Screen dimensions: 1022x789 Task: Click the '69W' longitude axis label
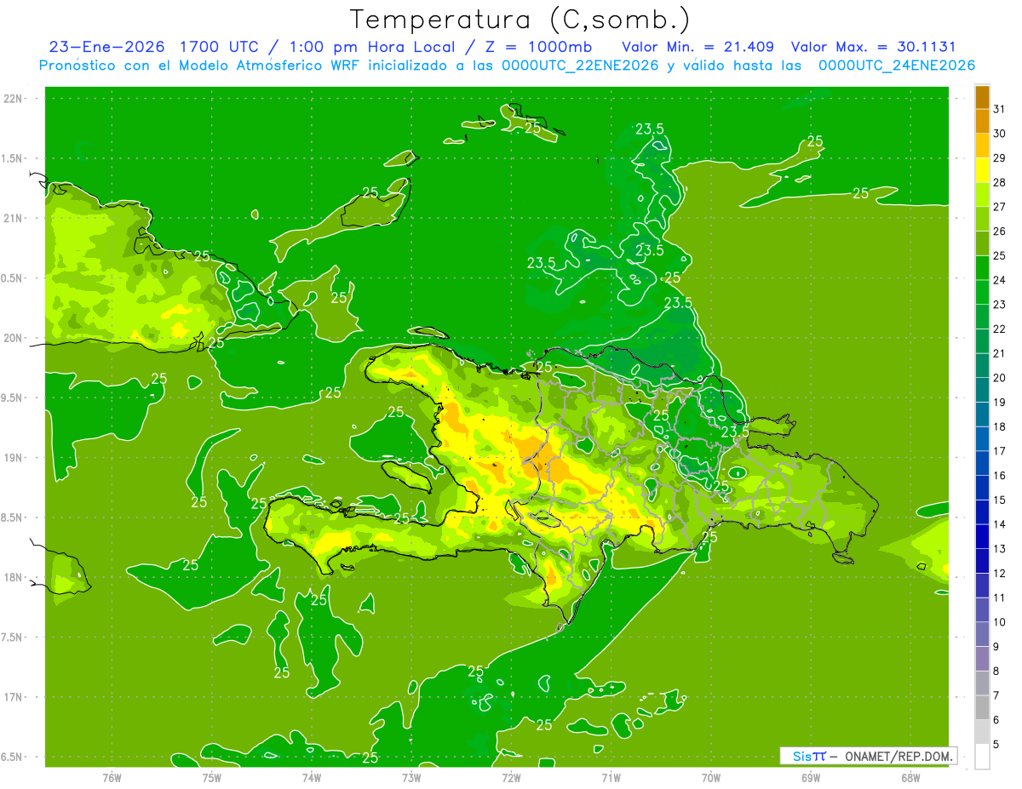(x=811, y=777)
